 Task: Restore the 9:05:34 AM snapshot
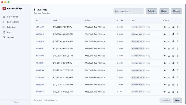click(x=169, y=41)
